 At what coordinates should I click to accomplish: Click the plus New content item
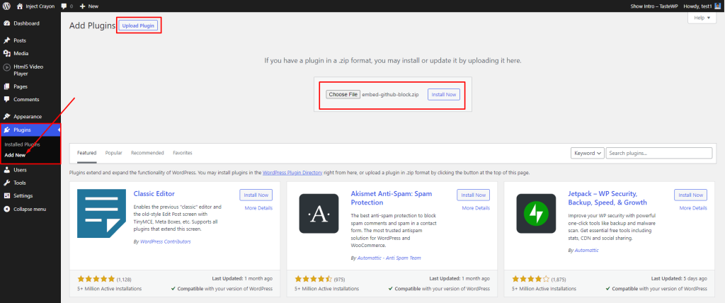coord(89,6)
